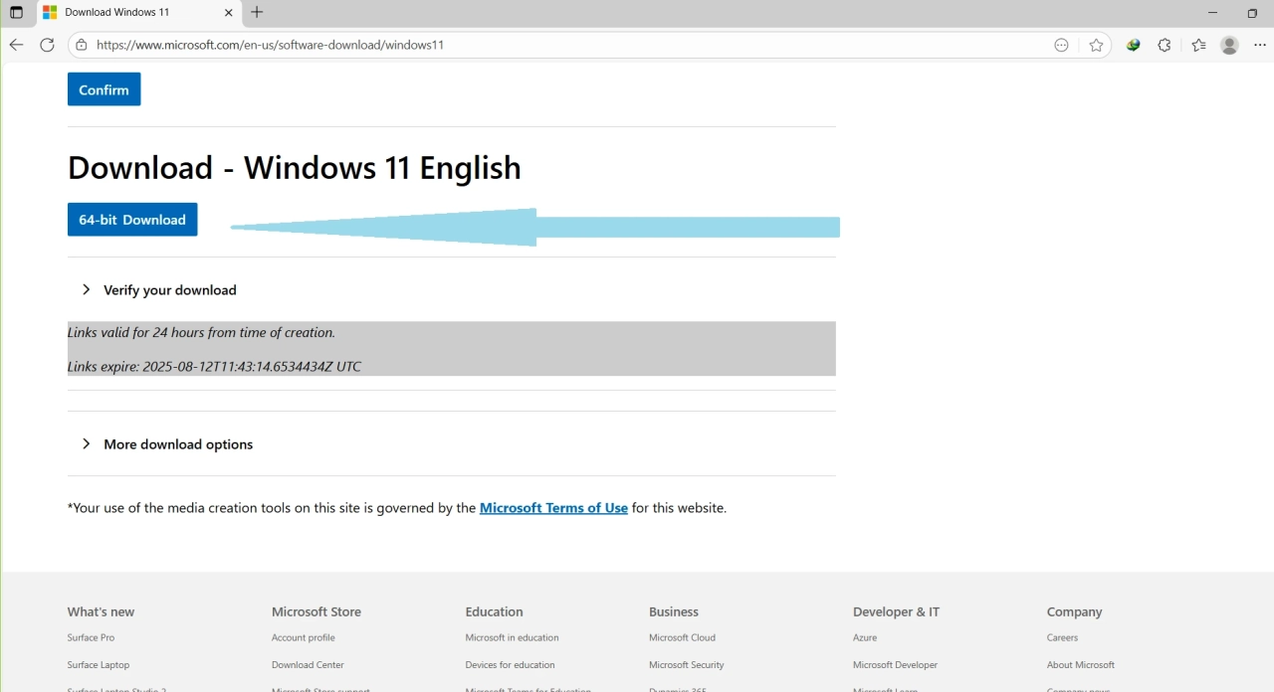Expand More download options section

177,444
